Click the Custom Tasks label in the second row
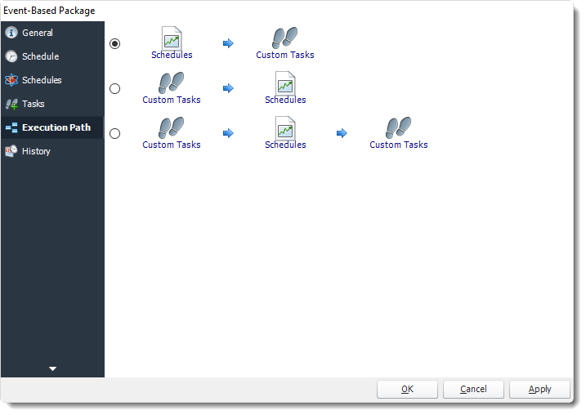The image size is (586, 415). [x=171, y=100]
